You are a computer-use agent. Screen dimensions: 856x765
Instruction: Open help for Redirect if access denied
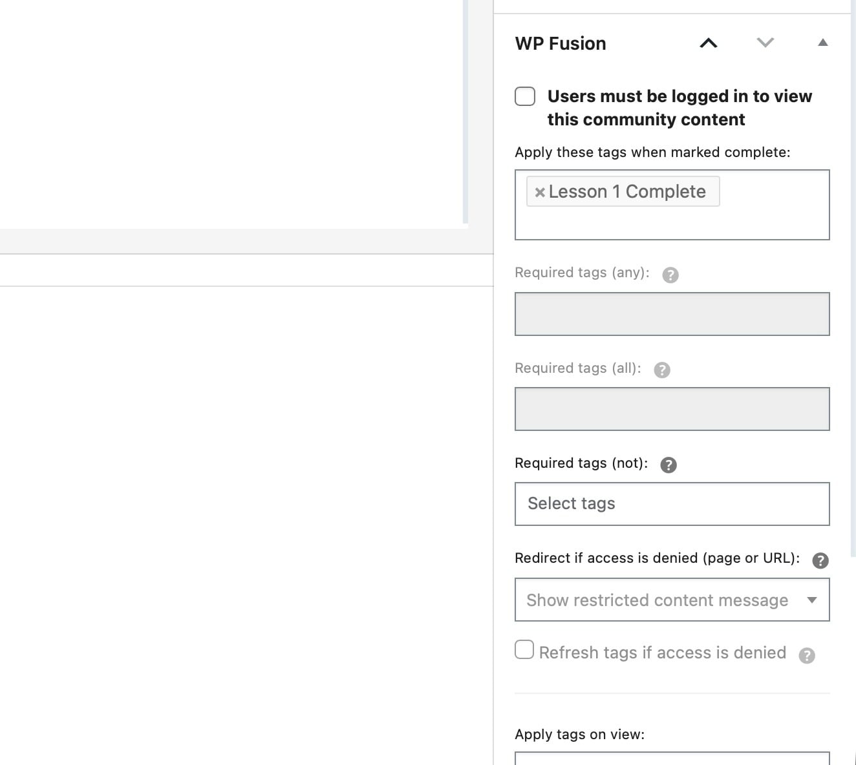[820, 560]
